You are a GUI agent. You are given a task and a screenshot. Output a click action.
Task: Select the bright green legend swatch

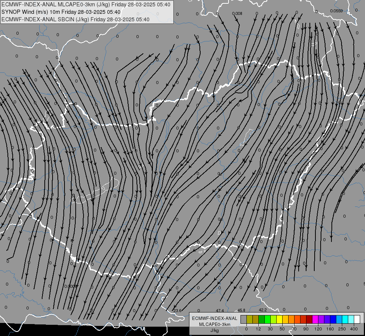point(267,319)
